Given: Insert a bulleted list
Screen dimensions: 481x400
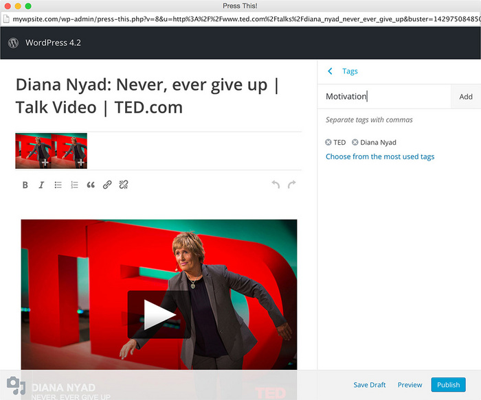Looking at the screenshot, I should click(58, 185).
